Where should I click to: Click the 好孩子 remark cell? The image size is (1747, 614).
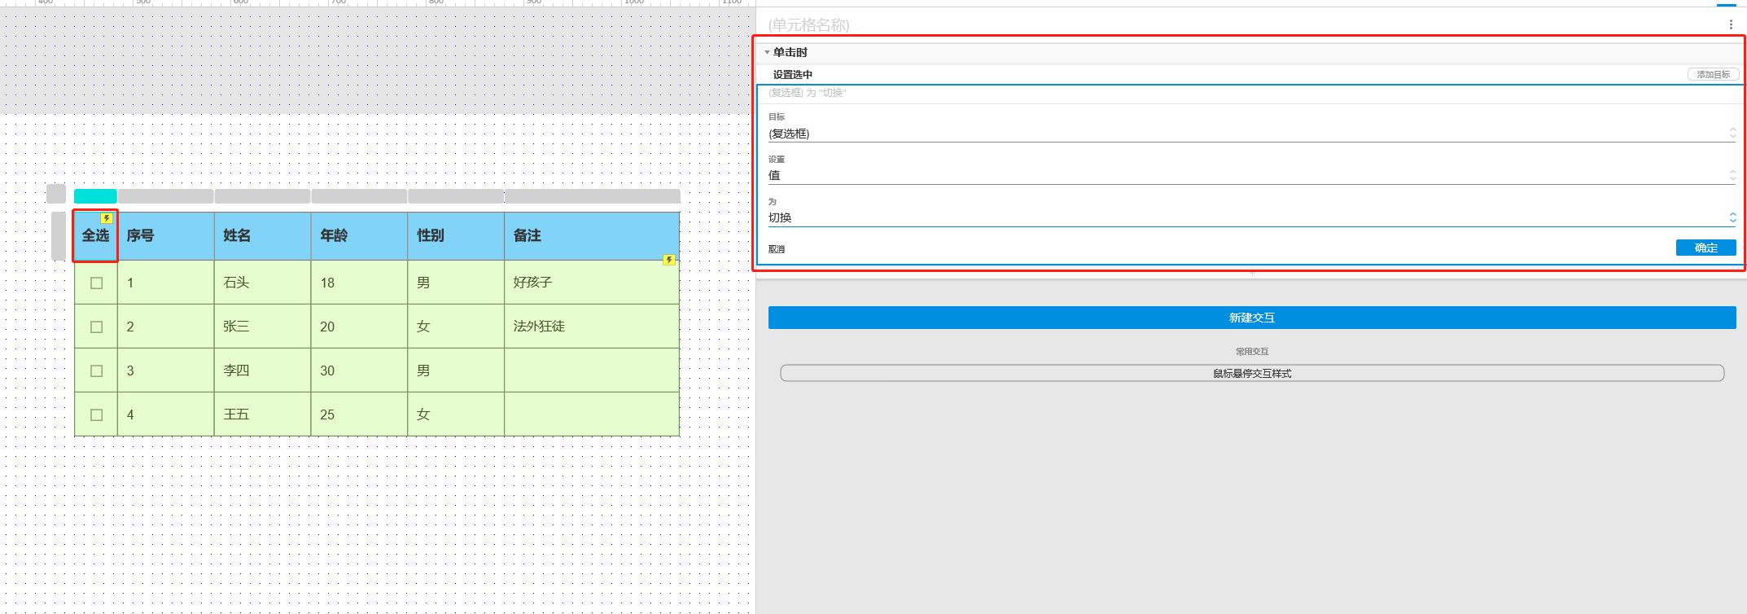click(592, 283)
